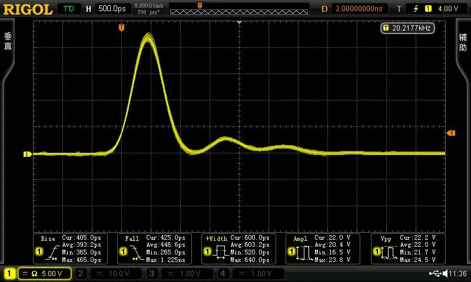Click channel 1 badge in Rise panel

(39, 251)
